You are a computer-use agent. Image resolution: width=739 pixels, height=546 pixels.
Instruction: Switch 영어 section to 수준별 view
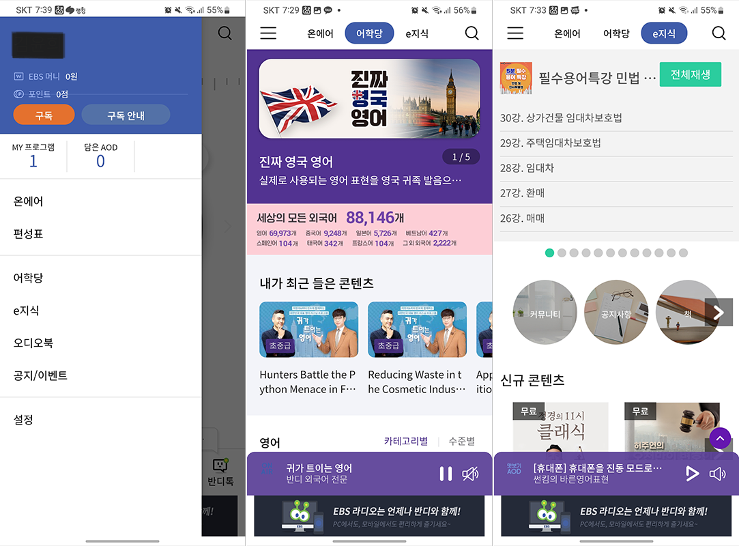461,441
